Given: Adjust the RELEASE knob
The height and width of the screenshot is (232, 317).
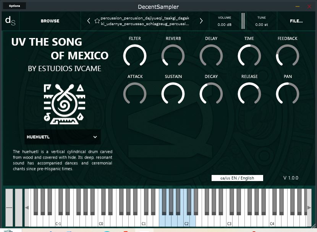Looking at the screenshot, I should tap(249, 94).
